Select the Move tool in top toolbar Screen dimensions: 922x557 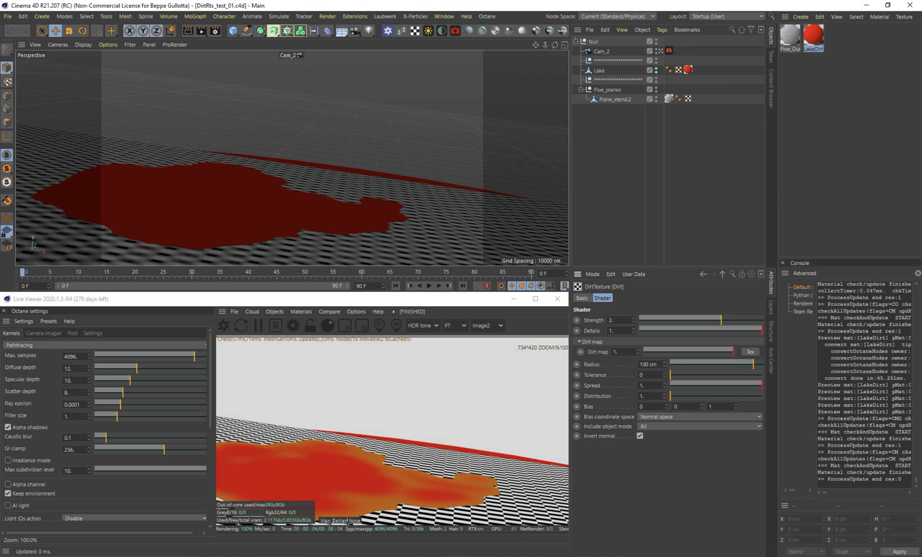[x=55, y=31]
